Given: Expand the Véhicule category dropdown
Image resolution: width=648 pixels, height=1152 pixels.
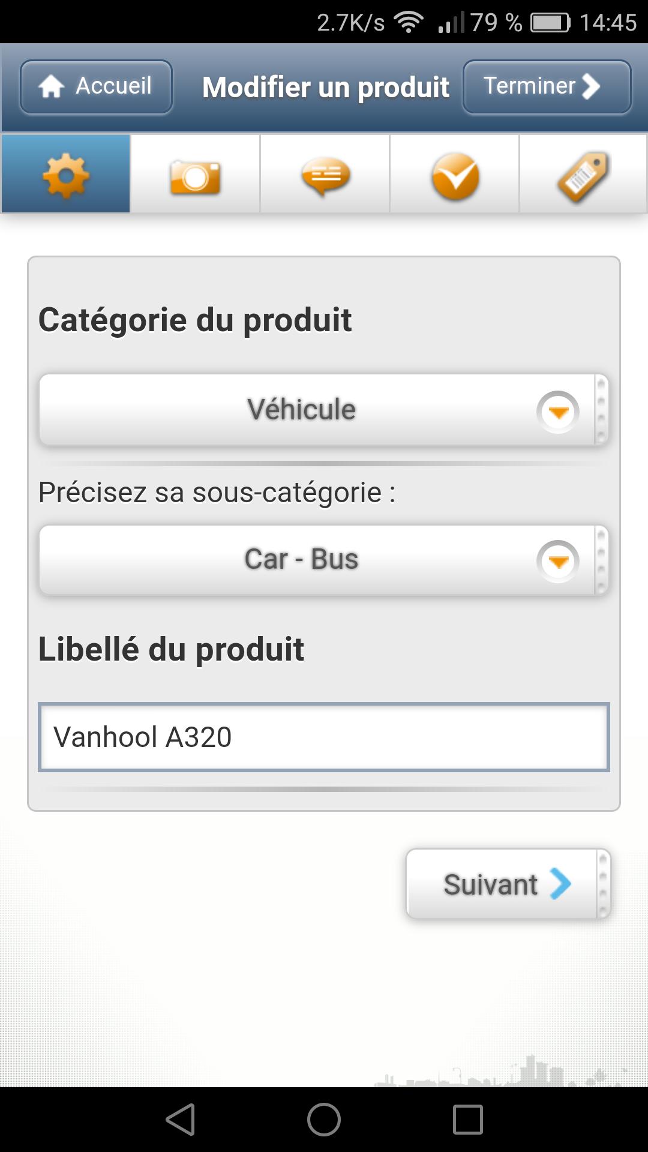Looking at the screenshot, I should [x=301, y=410].
